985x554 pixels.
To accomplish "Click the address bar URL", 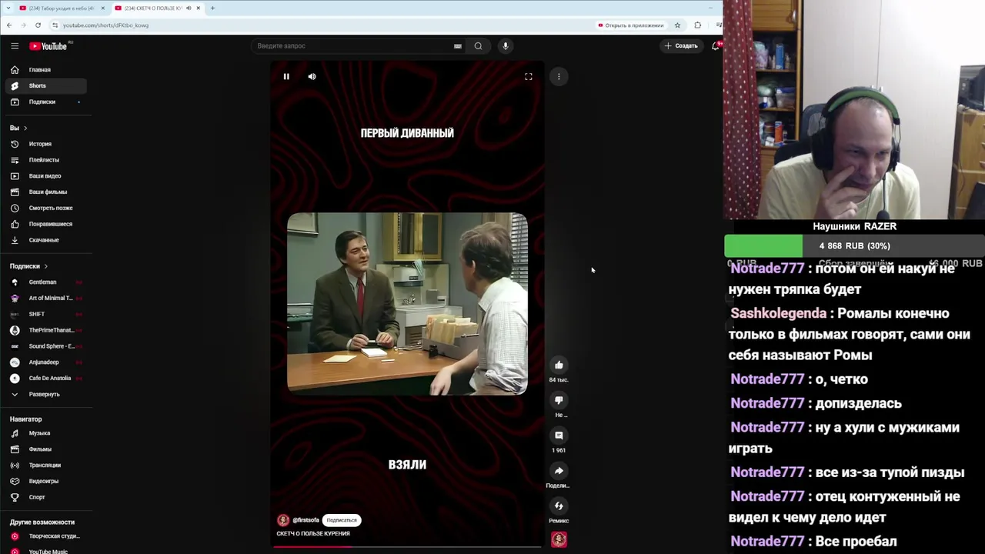I will click(x=106, y=25).
